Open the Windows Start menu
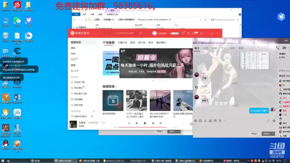Viewport: 290px width, 163px height. coord(3,161)
